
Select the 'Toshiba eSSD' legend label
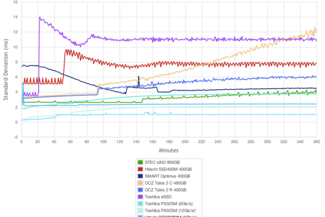pyautogui.click(x=158, y=196)
